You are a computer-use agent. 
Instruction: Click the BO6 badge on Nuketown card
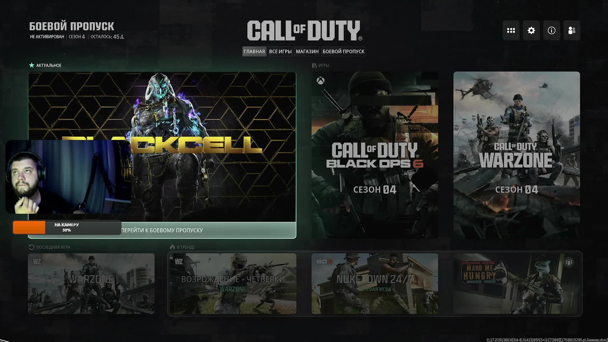(x=324, y=262)
